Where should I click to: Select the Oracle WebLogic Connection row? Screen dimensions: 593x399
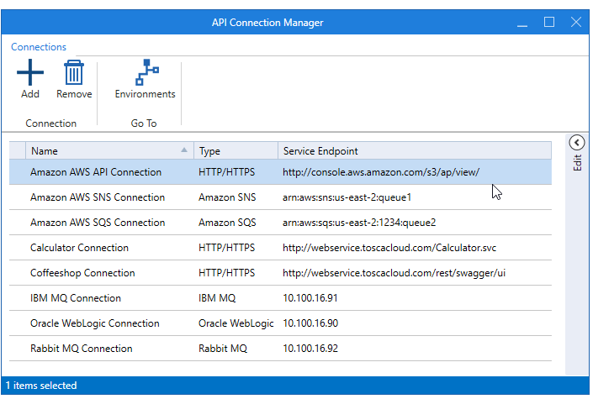pos(94,323)
